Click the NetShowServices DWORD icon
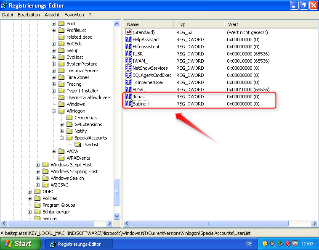 [x=129, y=68]
